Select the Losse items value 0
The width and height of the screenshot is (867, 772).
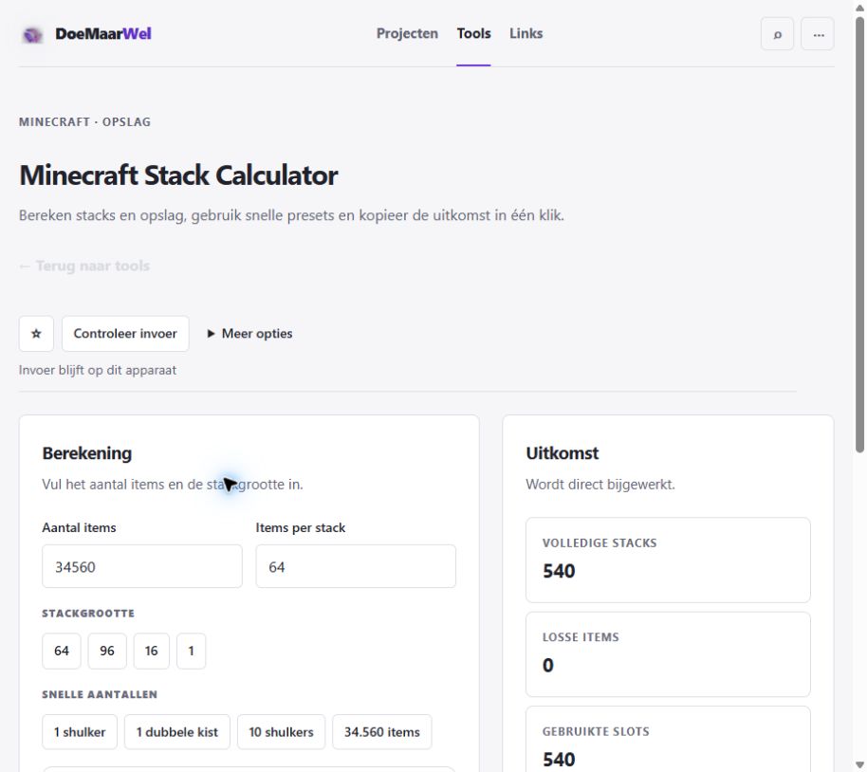click(x=548, y=665)
